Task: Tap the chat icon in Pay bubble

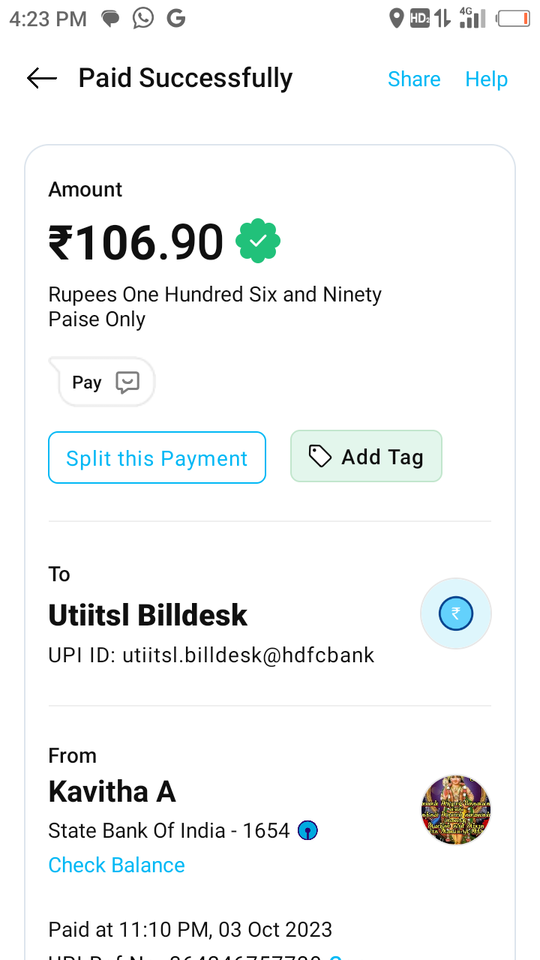Action: point(127,382)
